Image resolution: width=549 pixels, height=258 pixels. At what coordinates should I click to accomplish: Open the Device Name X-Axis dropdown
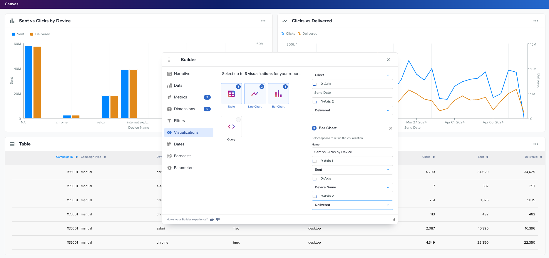(352, 187)
